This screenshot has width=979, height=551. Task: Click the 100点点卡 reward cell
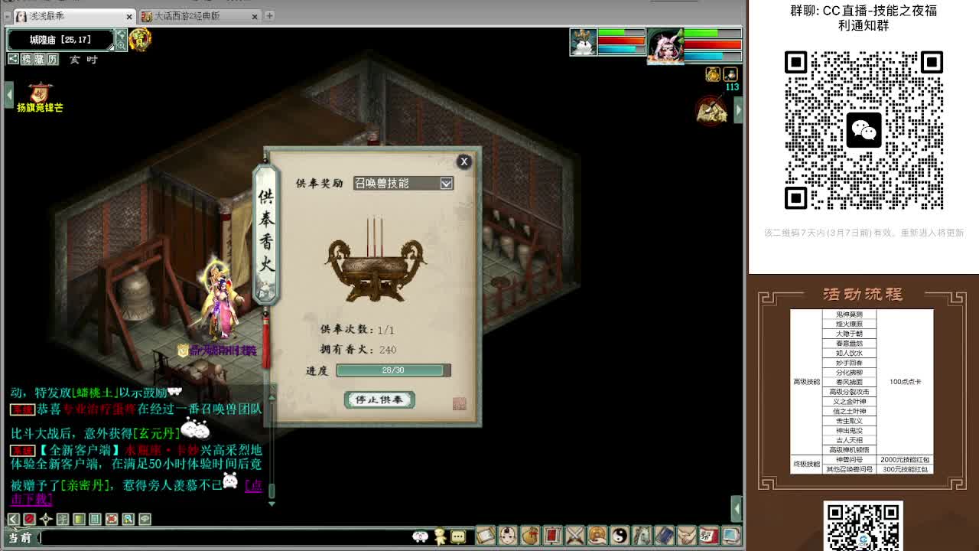pos(905,382)
